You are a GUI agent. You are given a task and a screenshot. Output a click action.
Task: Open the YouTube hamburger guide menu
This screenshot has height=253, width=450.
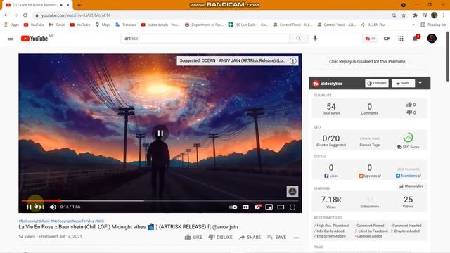[11, 38]
